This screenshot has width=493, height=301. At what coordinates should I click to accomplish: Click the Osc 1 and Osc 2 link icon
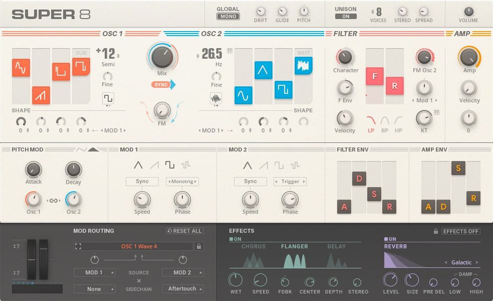[x=53, y=201]
